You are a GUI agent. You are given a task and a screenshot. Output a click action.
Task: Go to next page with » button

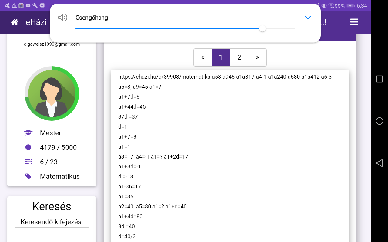tap(257, 57)
